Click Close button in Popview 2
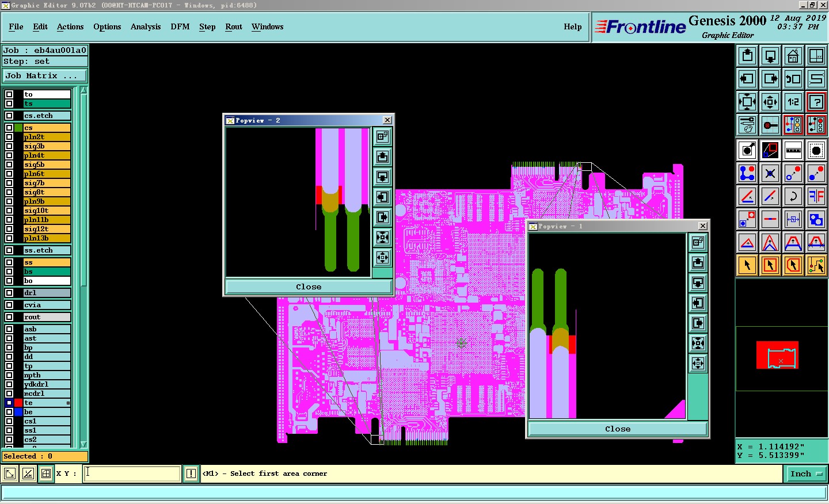 [309, 287]
